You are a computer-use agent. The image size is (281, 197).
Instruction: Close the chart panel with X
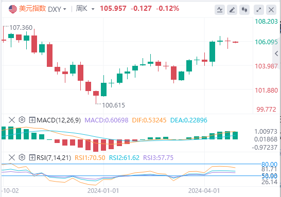pyautogui.click(x=271, y=10)
